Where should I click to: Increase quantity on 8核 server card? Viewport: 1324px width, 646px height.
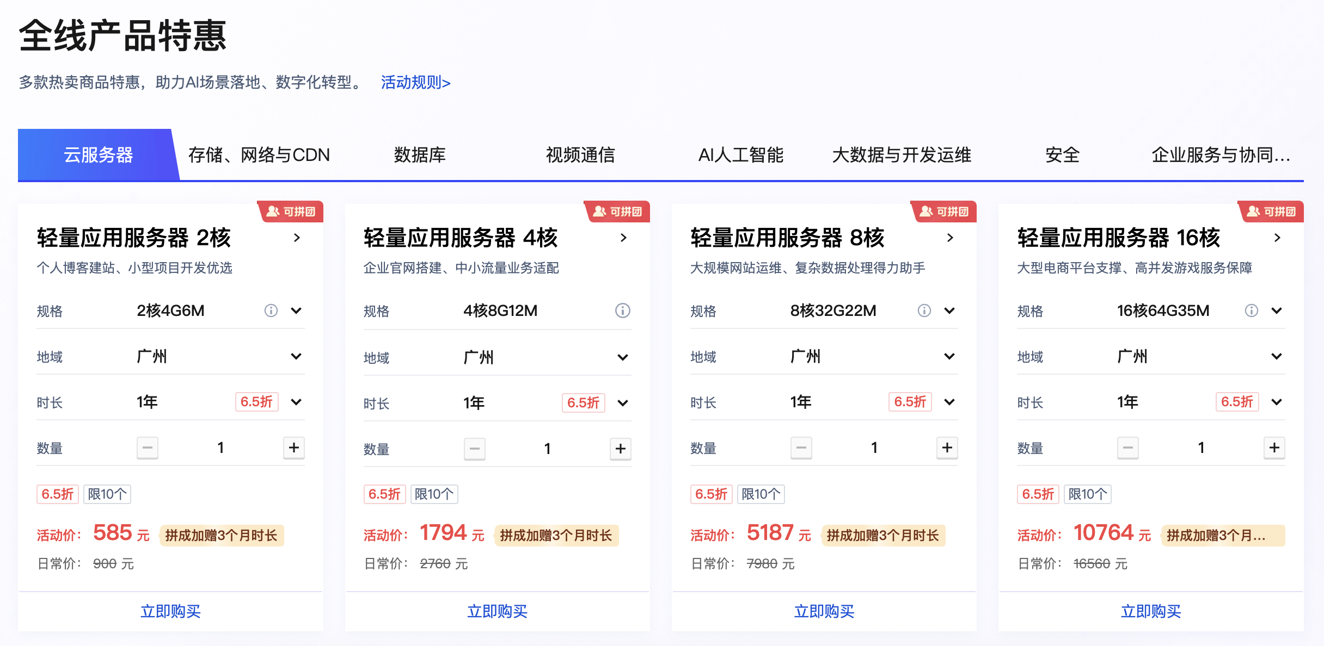point(947,448)
